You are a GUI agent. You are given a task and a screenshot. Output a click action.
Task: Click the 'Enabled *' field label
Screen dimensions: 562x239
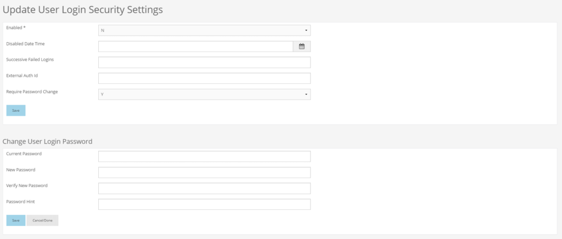tap(16, 27)
